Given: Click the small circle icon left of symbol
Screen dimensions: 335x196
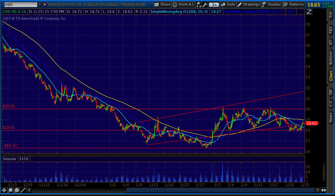Looking at the screenshot, I should tap(2, 5).
